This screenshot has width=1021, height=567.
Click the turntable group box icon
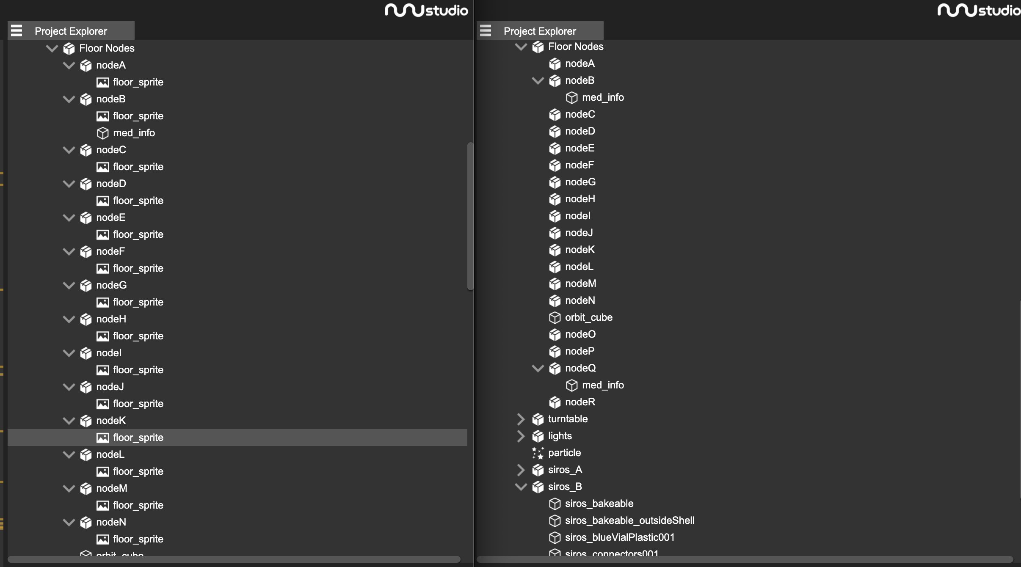point(538,419)
